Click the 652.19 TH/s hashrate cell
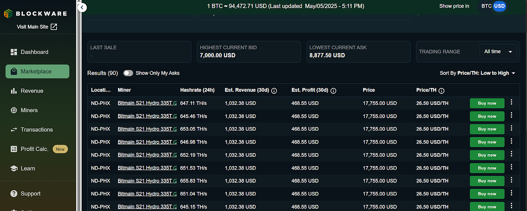The image size is (527, 211). point(194,155)
